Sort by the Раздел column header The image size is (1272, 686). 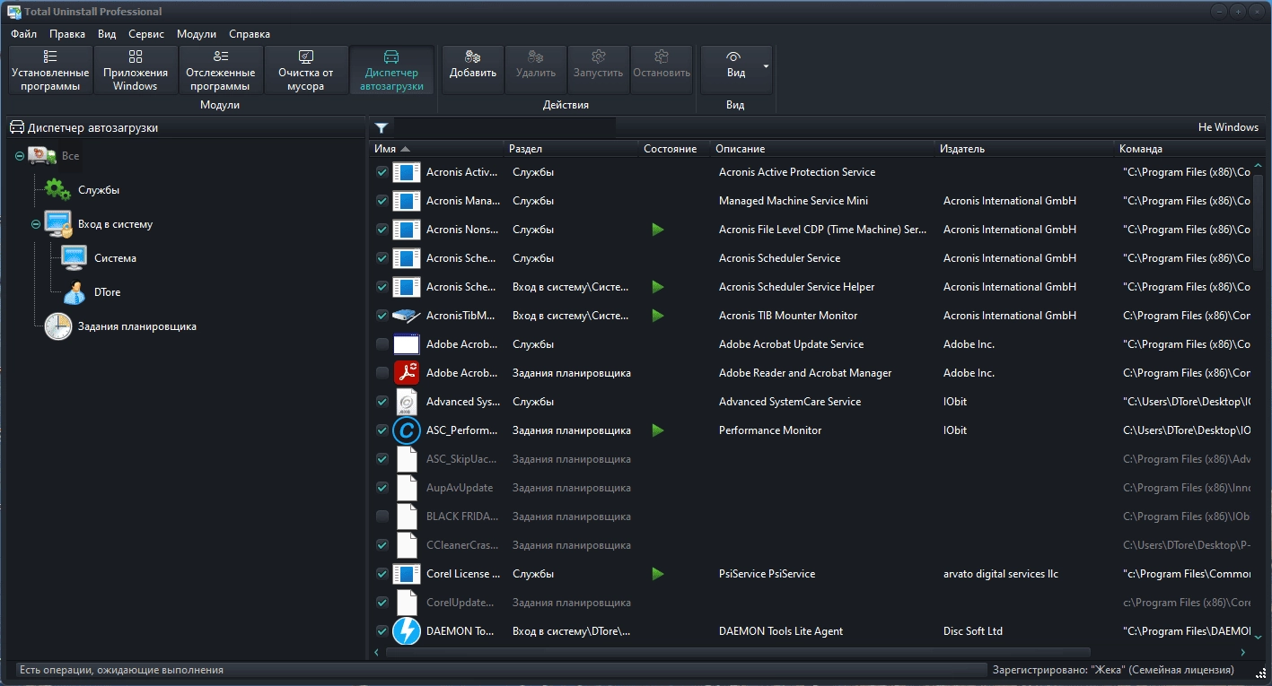point(571,149)
